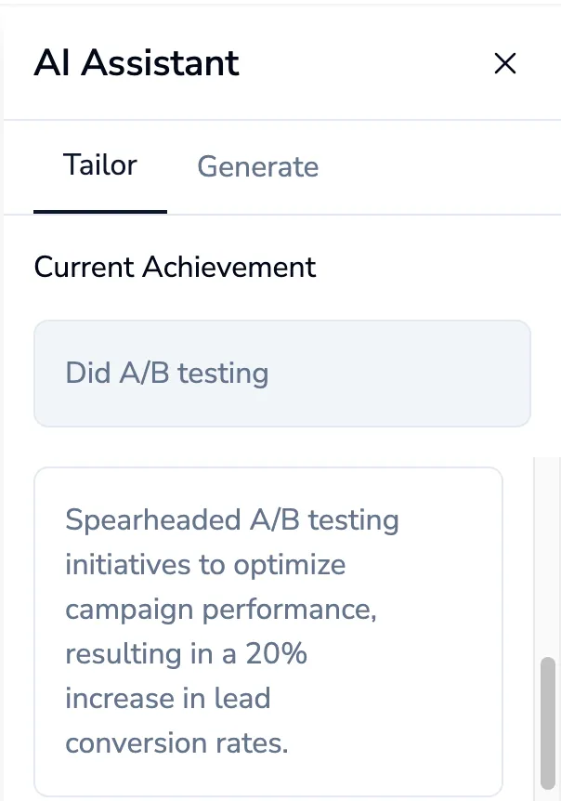
Task: Click the underline beneath the Tailor tab
Action: point(100,212)
